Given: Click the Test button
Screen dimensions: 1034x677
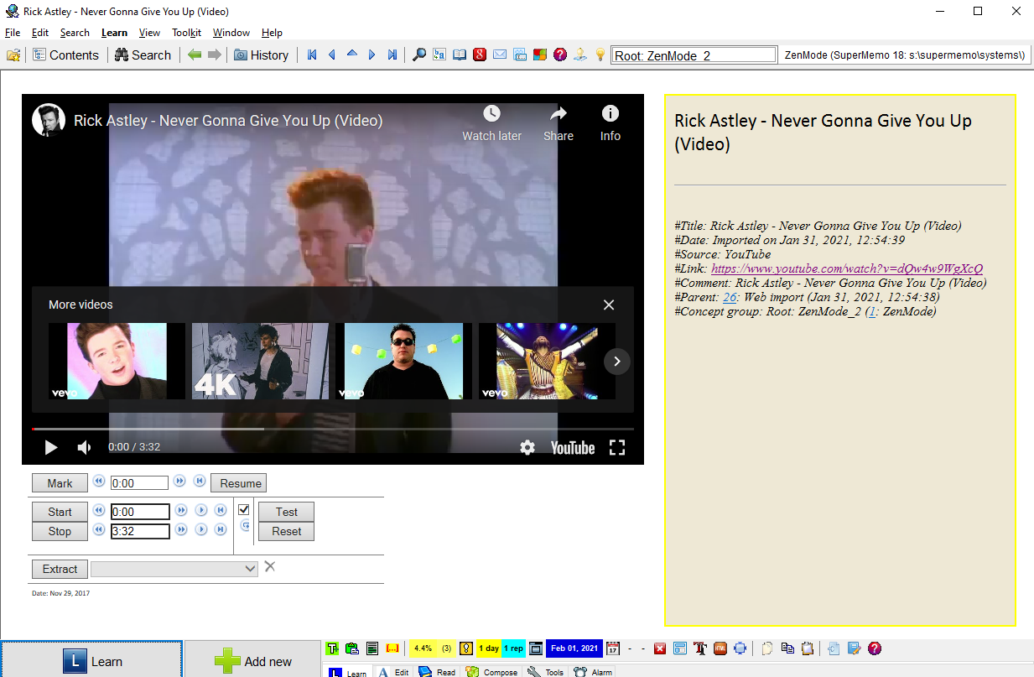Looking at the screenshot, I should [286, 512].
